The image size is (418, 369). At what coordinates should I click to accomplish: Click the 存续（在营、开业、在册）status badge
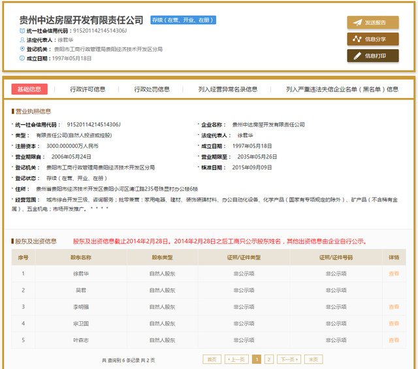pyautogui.click(x=183, y=20)
